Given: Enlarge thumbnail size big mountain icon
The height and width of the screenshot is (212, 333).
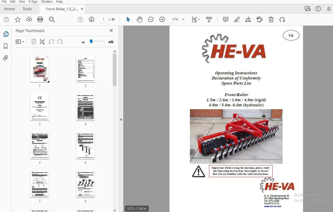Looking at the screenshot, I should click(x=111, y=42).
